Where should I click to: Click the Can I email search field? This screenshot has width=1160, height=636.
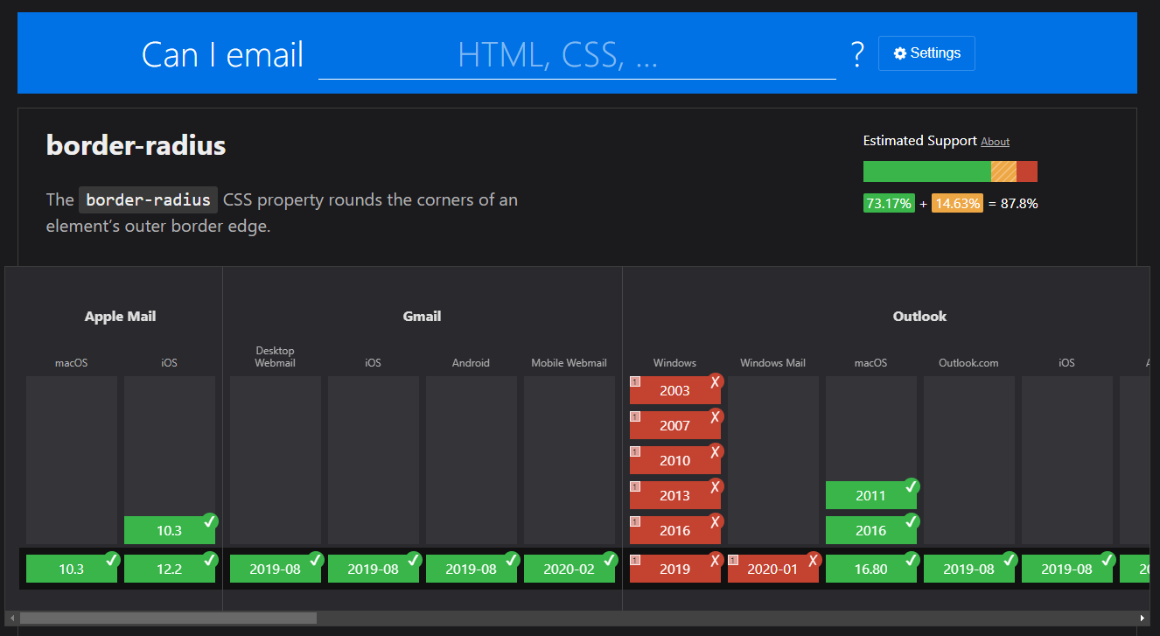pos(577,56)
